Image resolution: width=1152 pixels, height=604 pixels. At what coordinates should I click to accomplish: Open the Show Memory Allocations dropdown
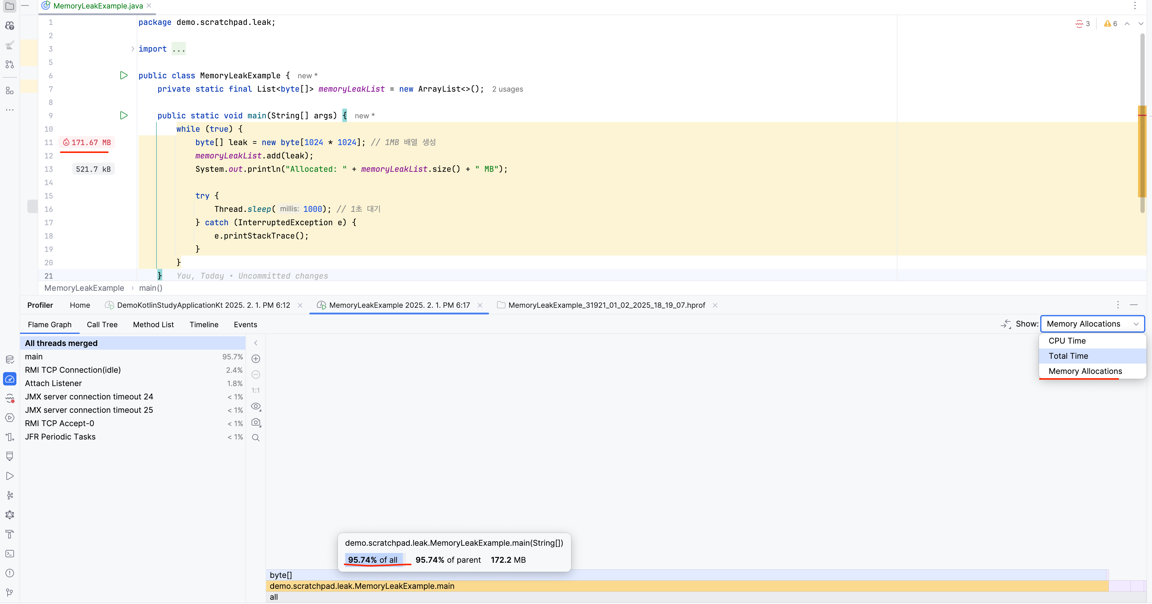(x=1092, y=324)
